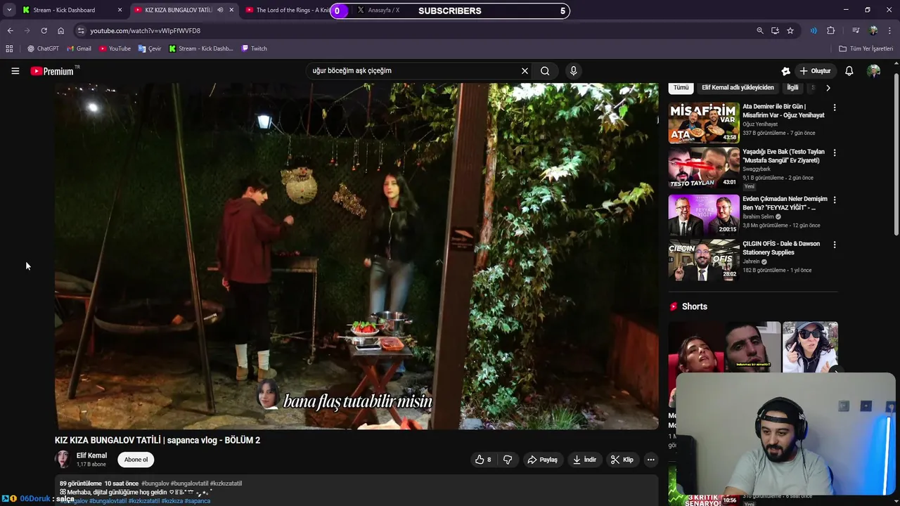The height and width of the screenshot is (506, 900).
Task: Open YouTube bookmark in bookmarks bar
Action: [x=115, y=48]
